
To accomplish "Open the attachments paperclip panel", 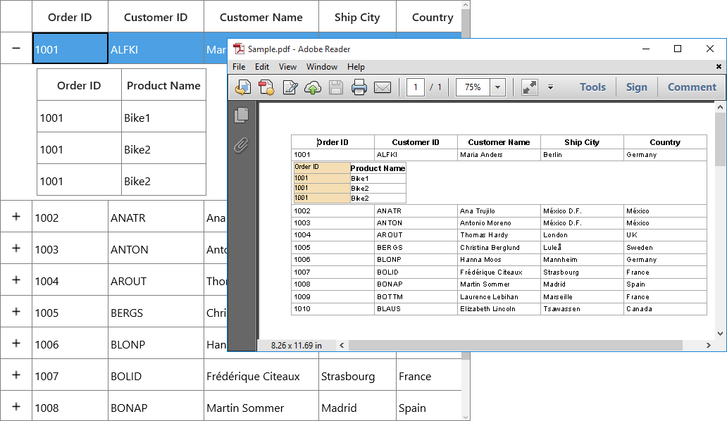I will tap(241, 146).
